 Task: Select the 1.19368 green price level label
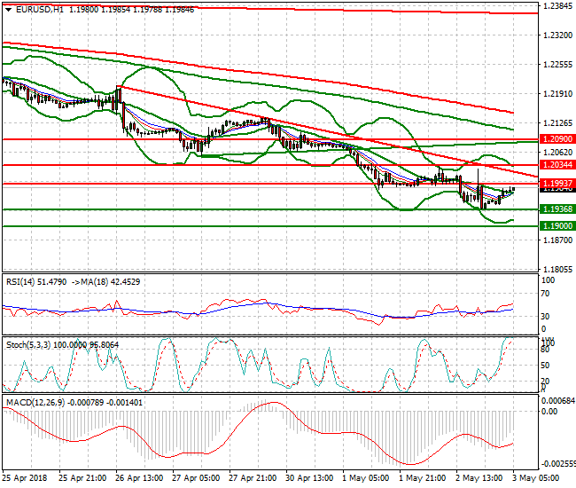click(x=557, y=209)
